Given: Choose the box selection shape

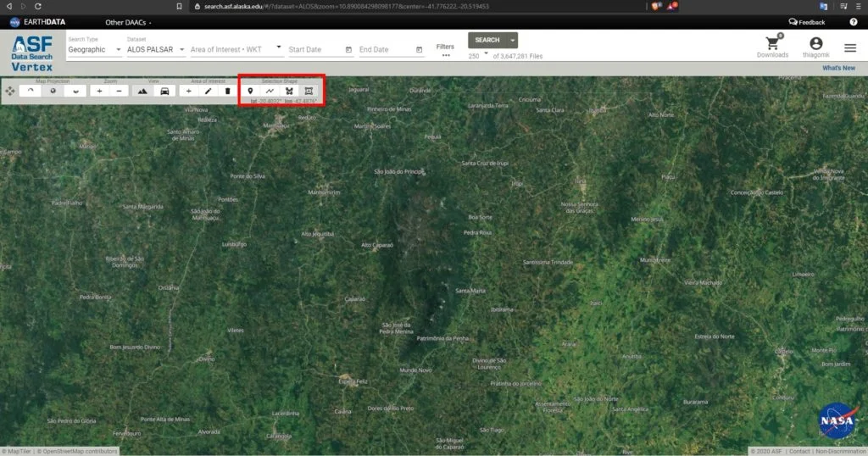Looking at the screenshot, I should 309,91.
